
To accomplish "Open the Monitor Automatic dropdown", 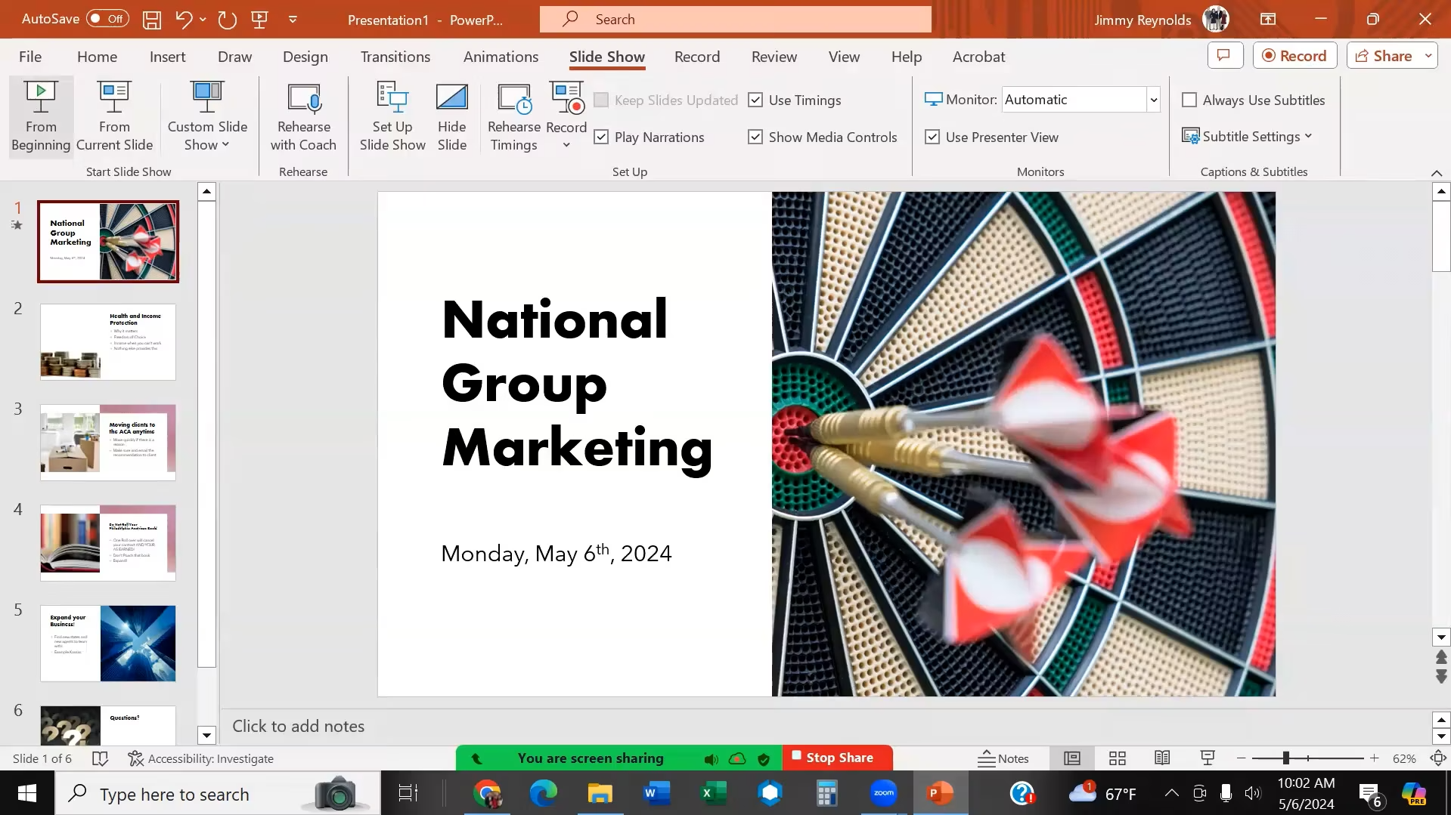I will [x=1153, y=100].
